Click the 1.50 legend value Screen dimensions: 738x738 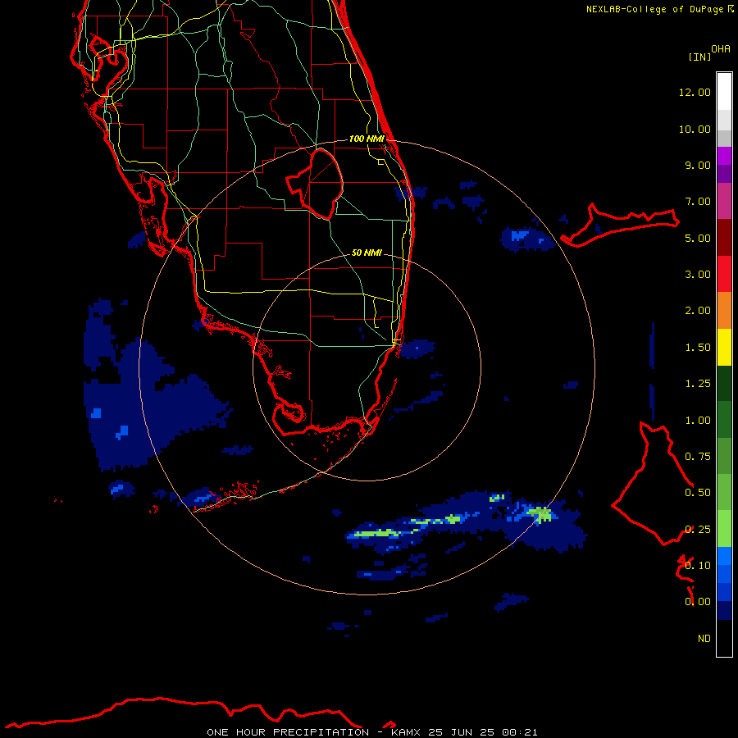(698, 348)
